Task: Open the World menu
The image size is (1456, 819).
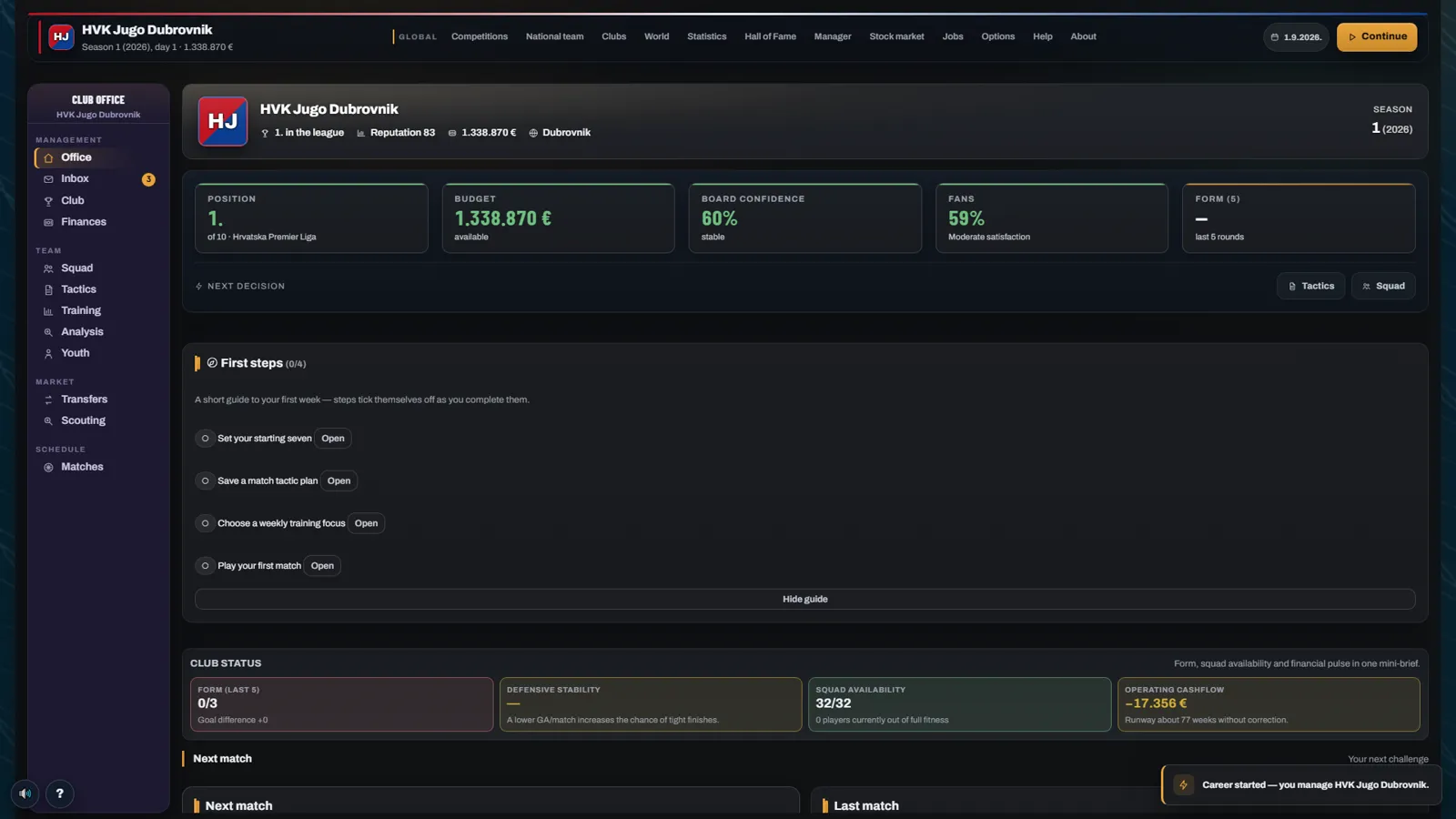Action: 656,37
